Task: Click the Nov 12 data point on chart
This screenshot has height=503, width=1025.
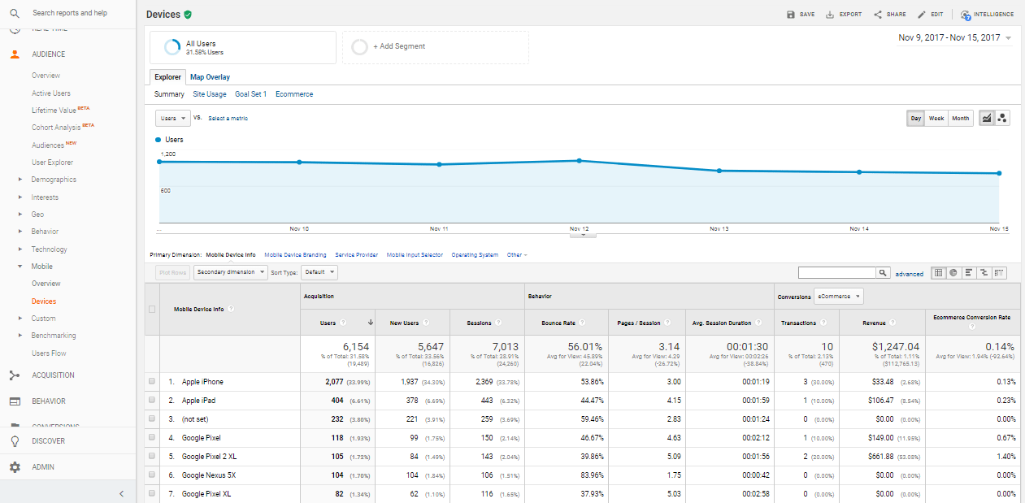Action: click(x=579, y=160)
